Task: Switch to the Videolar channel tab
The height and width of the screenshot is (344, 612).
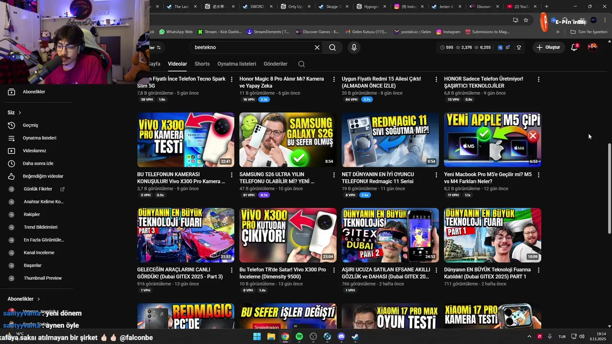Action: [177, 64]
